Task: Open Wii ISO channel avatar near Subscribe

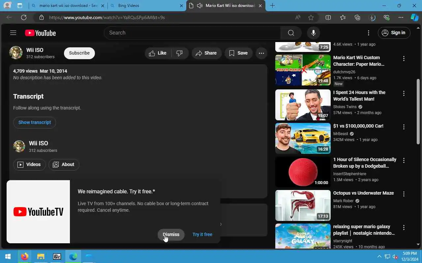Action: point(16,53)
